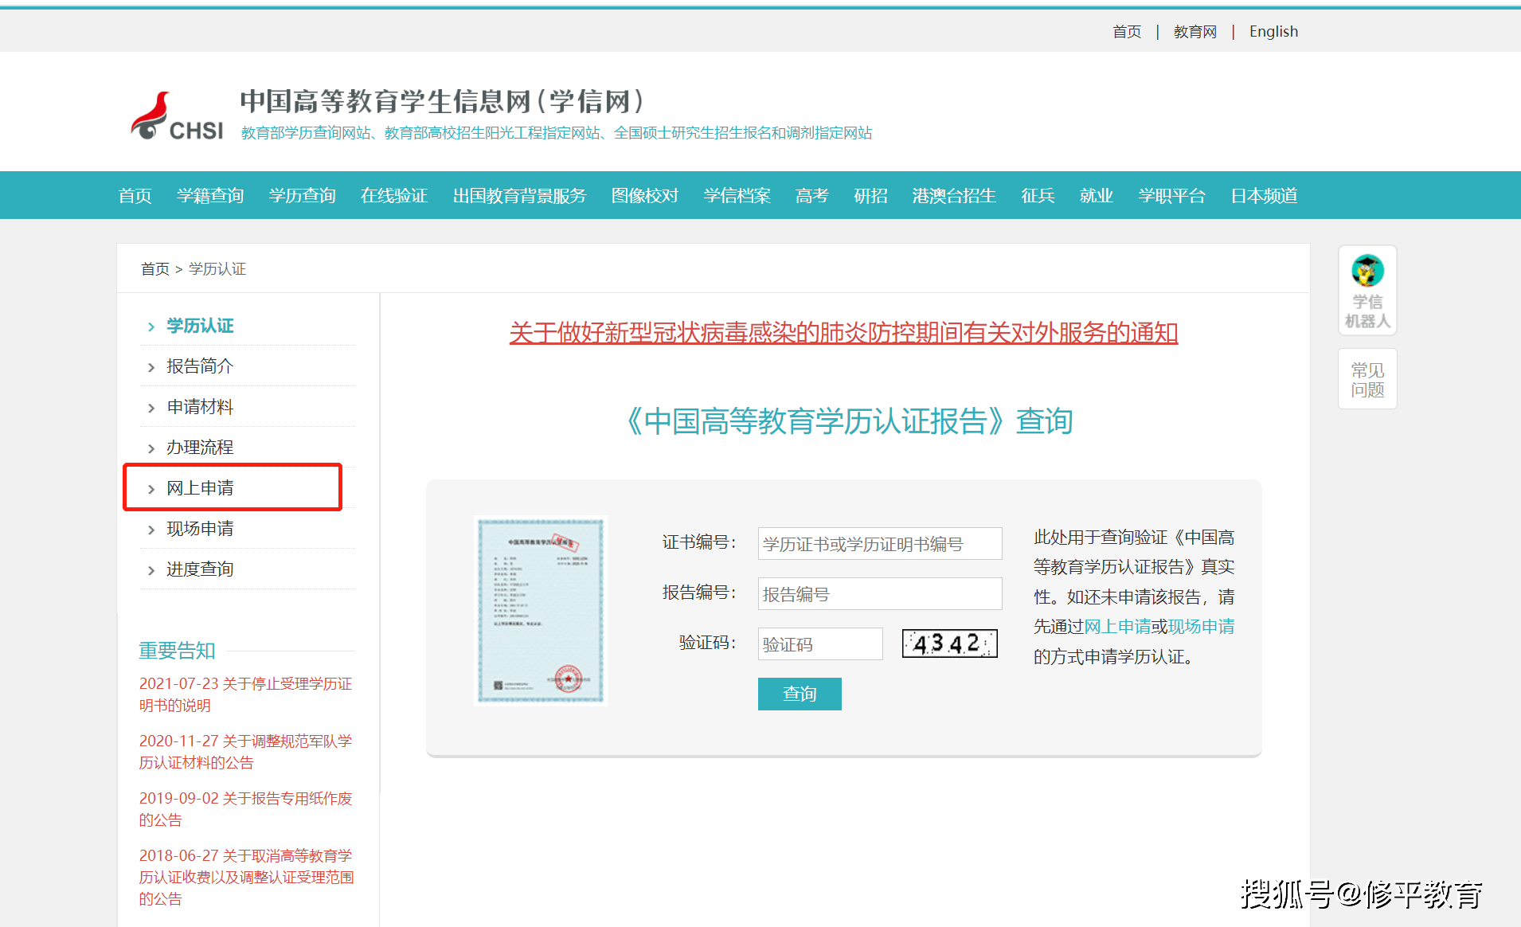1521x927 pixels.
Task: Open 首页 in the teal navigation bar
Action: point(135,196)
